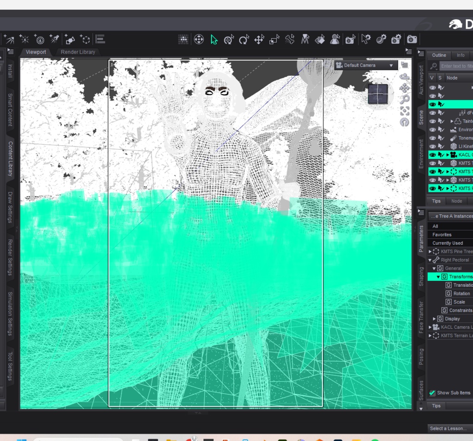Image resolution: width=473 pixels, height=441 pixels.
Task: Toggle visibility of the Tonemapper node
Action: (432, 138)
